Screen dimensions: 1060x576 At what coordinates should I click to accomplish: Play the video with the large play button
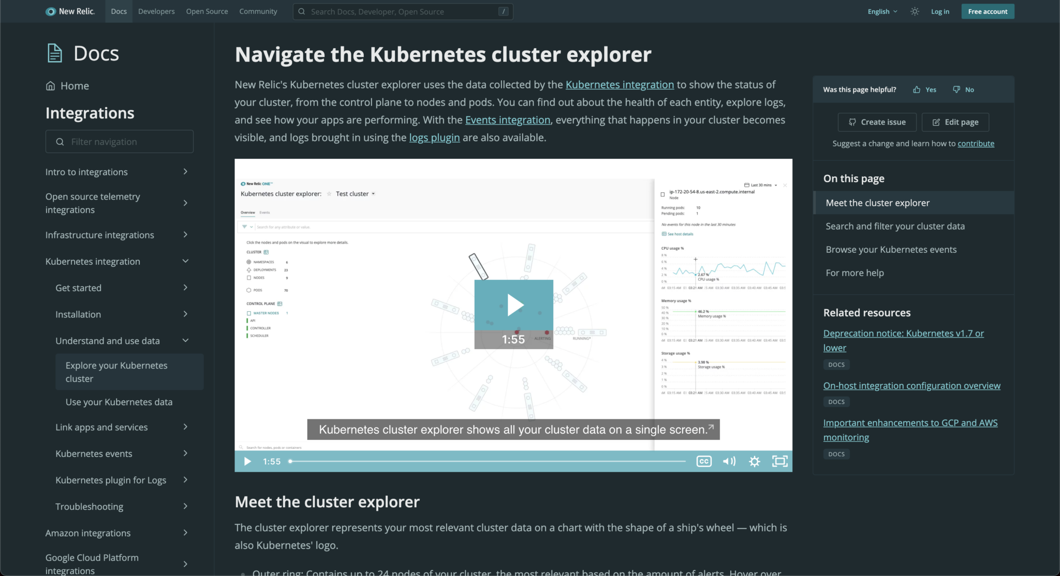(x=514, y=305)
